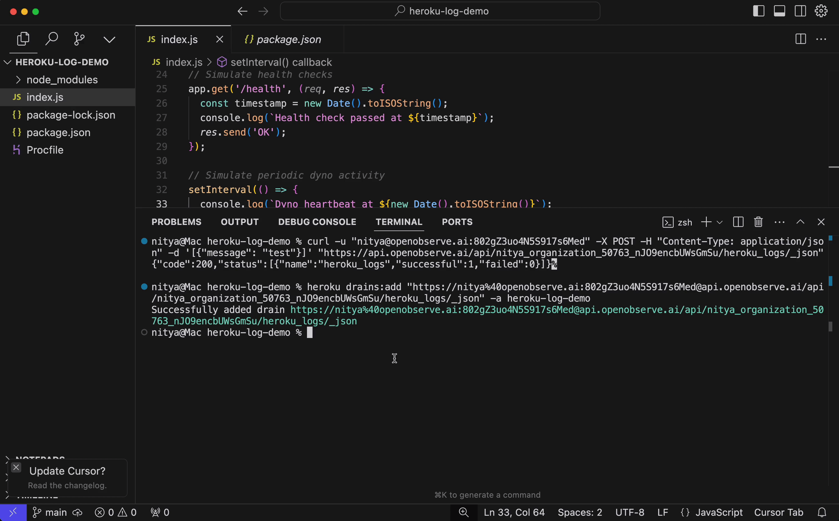
Task: Kill terminal with the trash icon
Action: coord(758,222)
